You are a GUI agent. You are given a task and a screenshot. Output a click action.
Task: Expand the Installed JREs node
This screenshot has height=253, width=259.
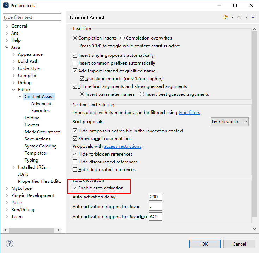[14, 167]
